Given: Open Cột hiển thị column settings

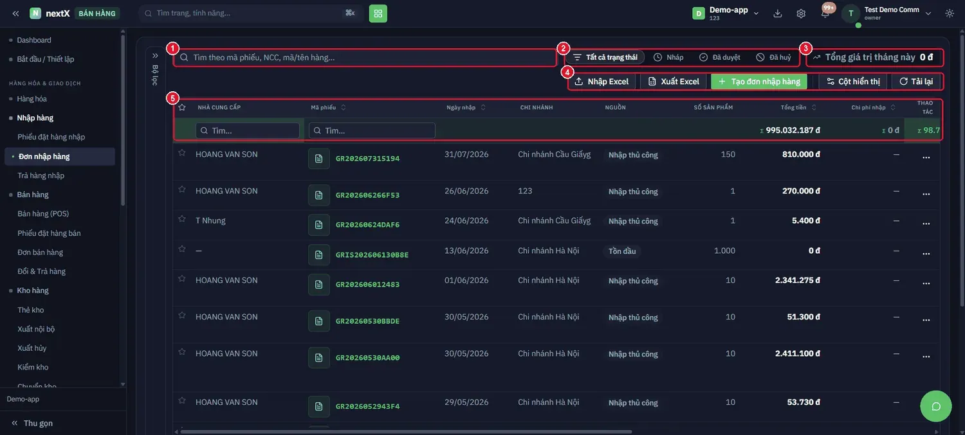Looking at the screenshot, I should pos(853,82).
